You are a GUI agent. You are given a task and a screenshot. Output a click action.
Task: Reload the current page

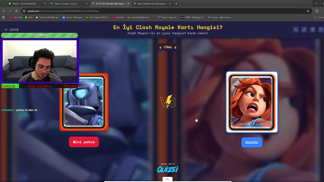click(x=16, y=11)
